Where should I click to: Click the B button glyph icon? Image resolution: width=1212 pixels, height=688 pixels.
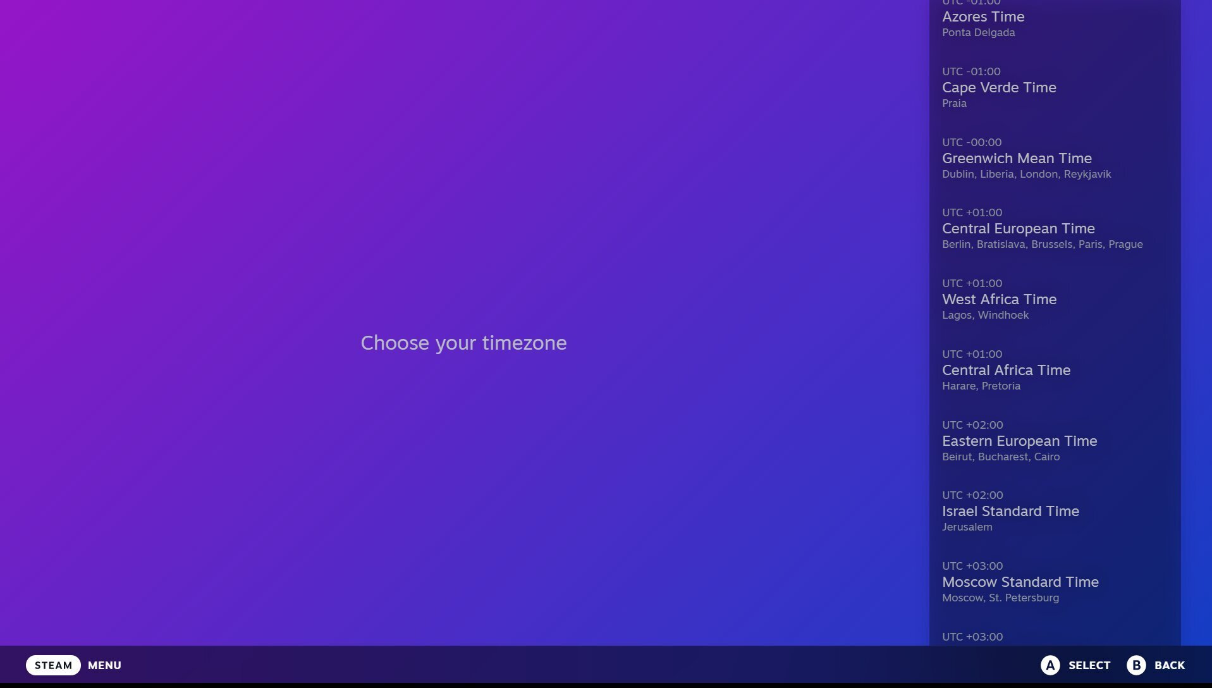point(1136,665)
